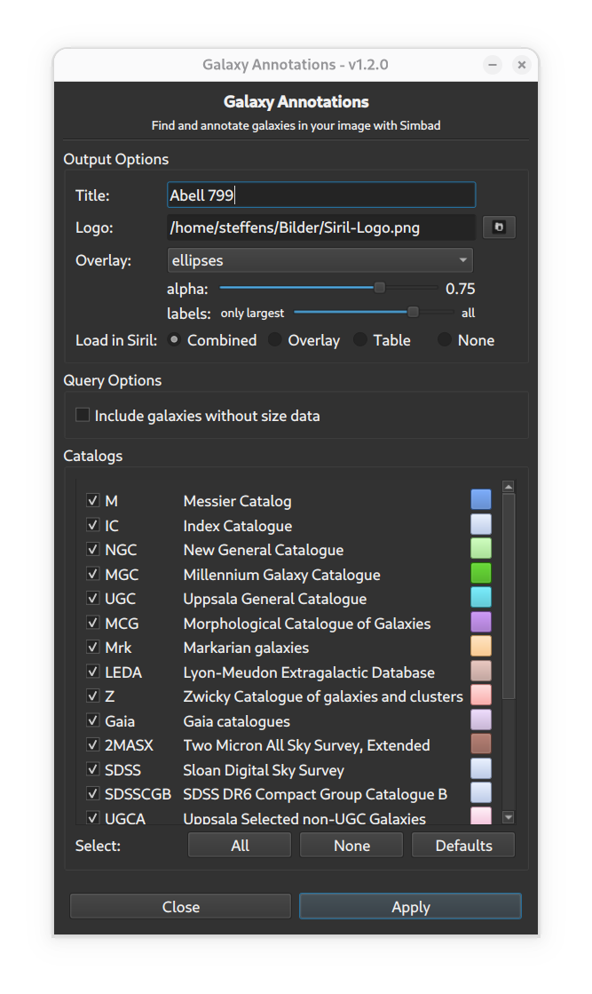This screenshot has width=592, height=994.
Task: Uncheck the NGC catalog checkbox
Action: click(92, 549)
